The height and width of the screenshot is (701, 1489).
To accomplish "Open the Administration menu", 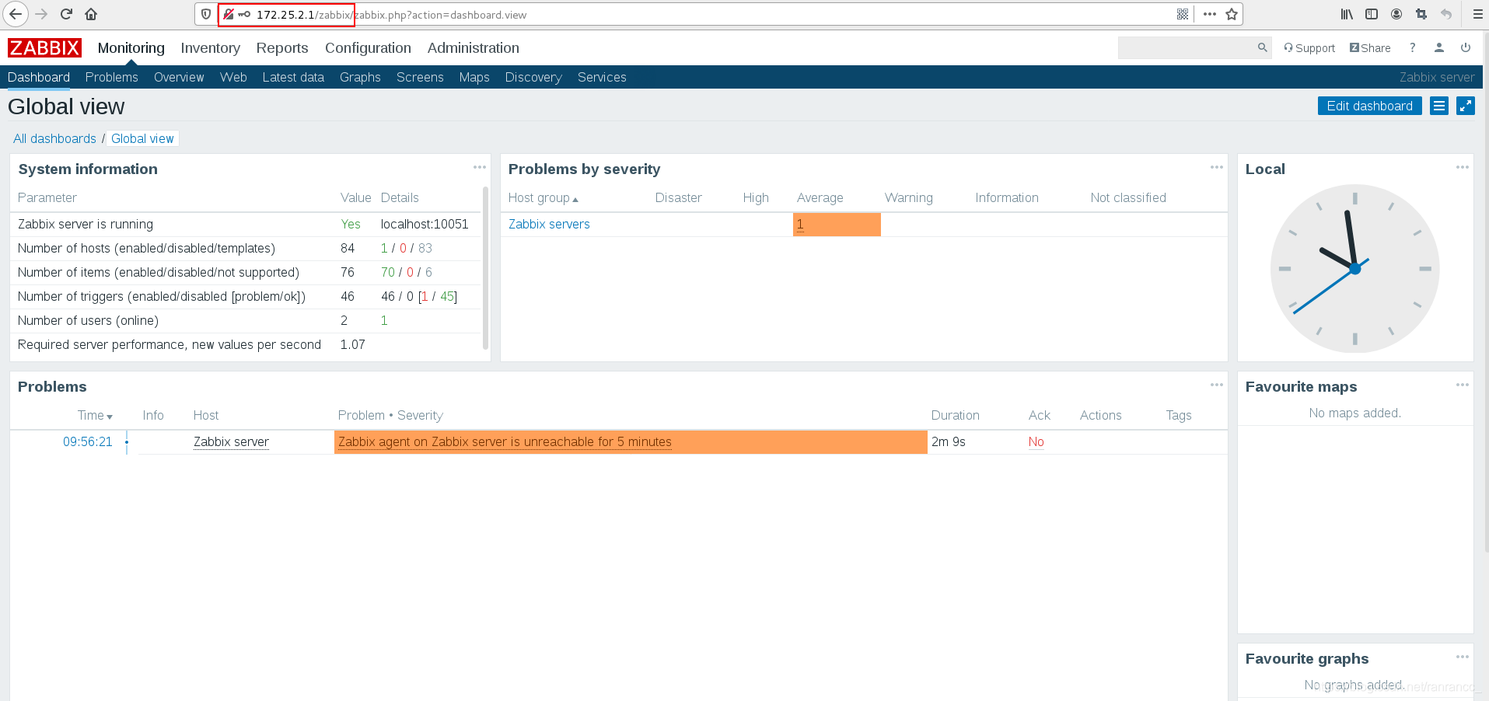I will (x=474, y=48).
